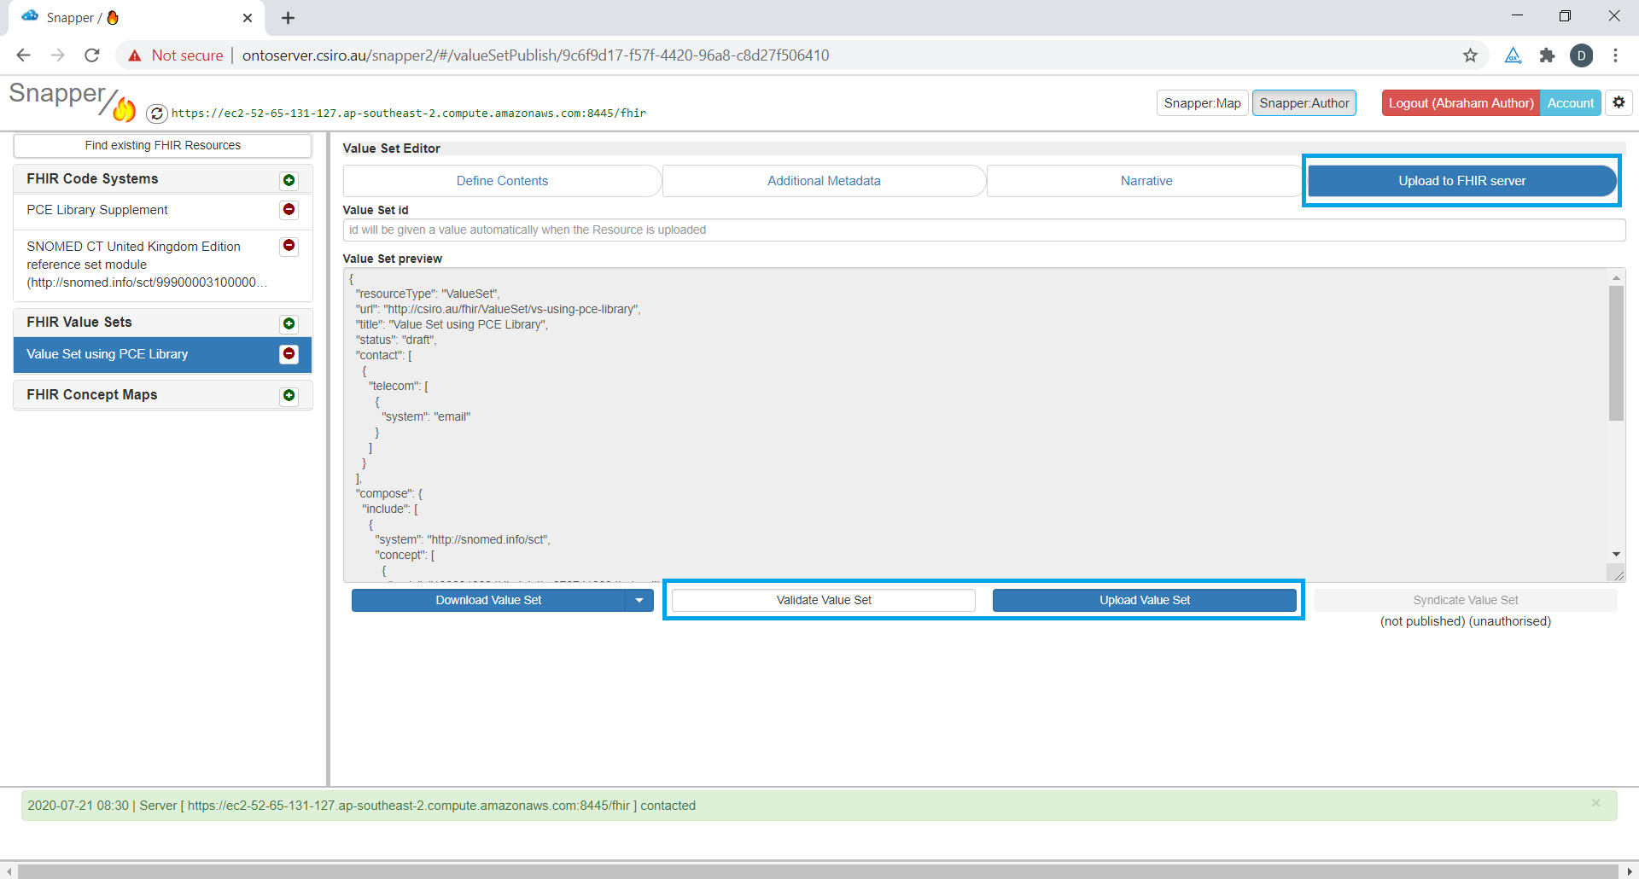The width and height of the screenshot is (1639, 879).
Task: Switch to Snapper:Map mode
Action: [x=1202, y=103]
